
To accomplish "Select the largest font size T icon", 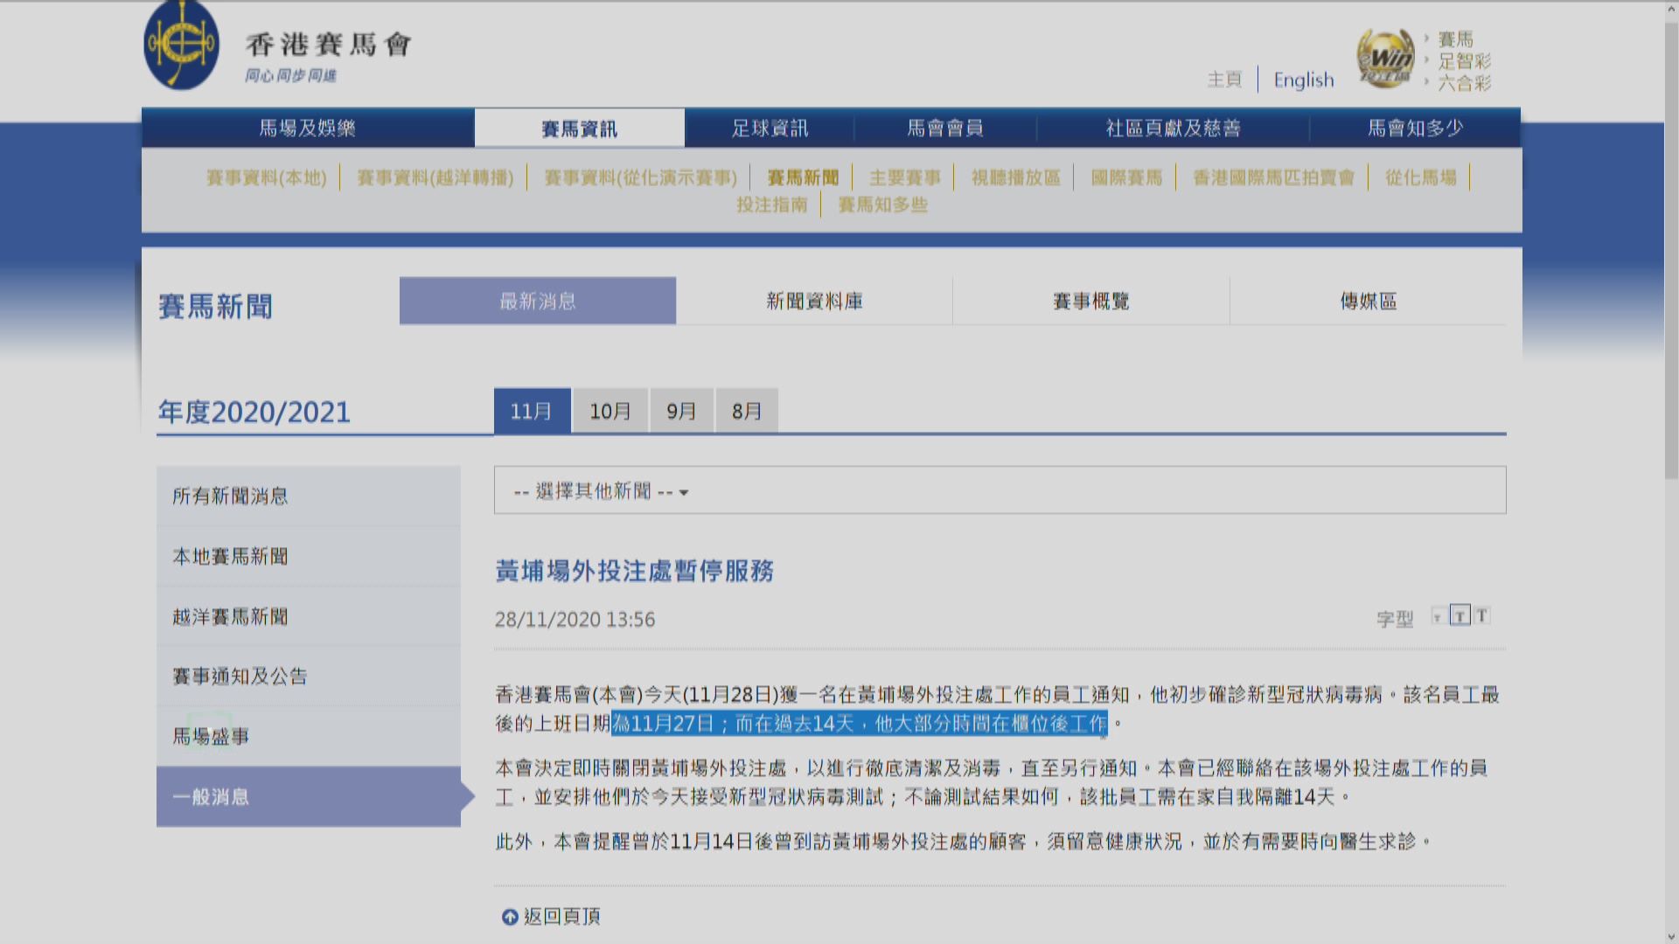I will point(1482,616).
